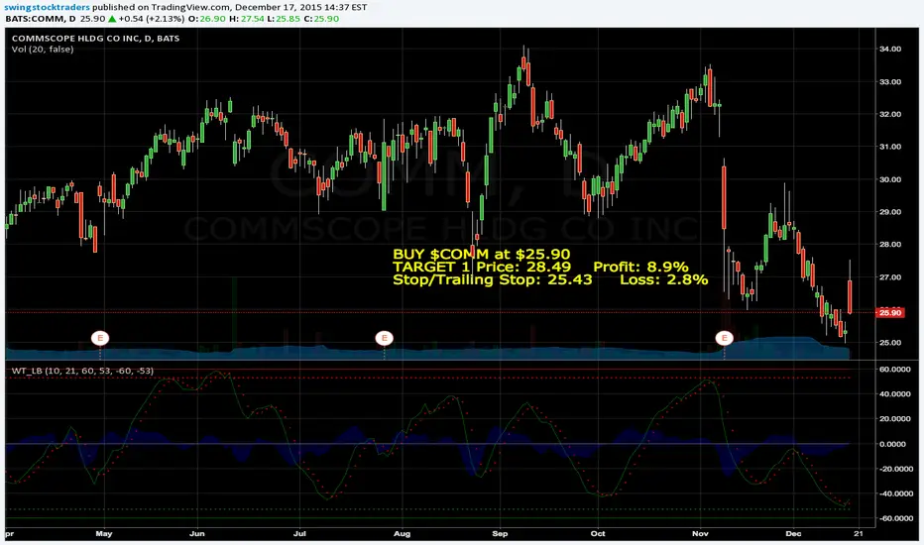
Task: Click the 40.0000 oscillator axis label
Action: click(895, 394)
